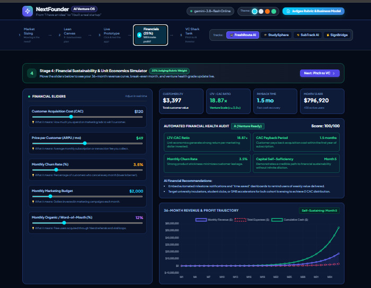Click the last Cumulative Cash data point
Viewport: 371px width, 288px height.
(x=339, y=228)
